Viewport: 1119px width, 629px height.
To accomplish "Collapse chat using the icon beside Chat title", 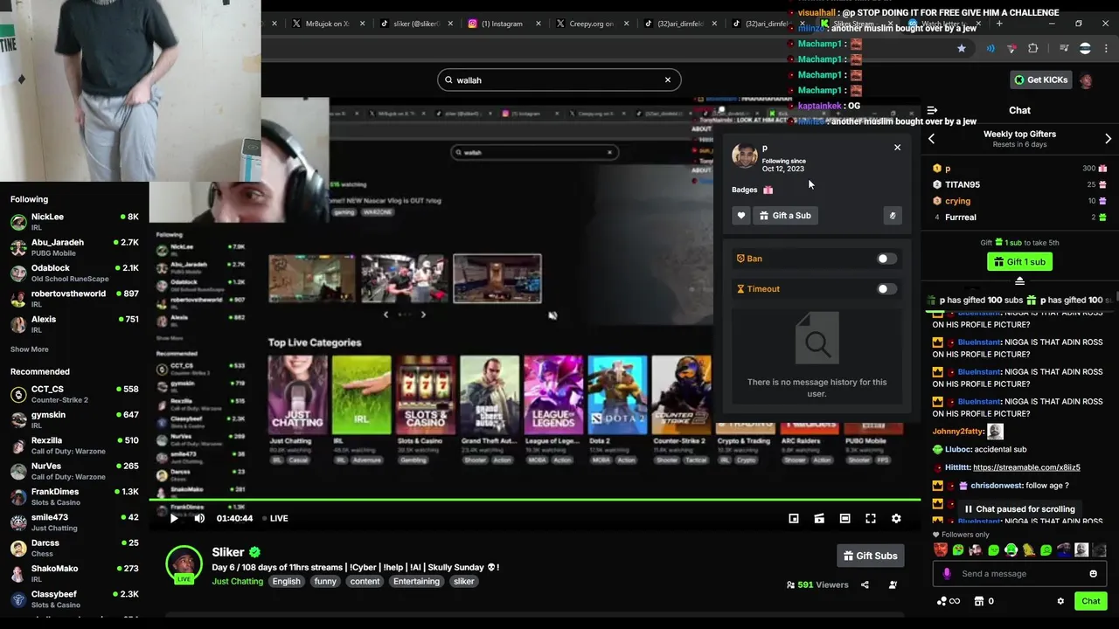I will pos(932,110).
